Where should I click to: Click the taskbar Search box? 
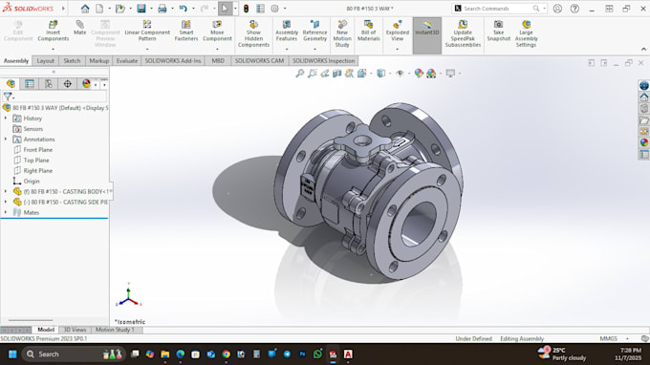tap(73, 354)
